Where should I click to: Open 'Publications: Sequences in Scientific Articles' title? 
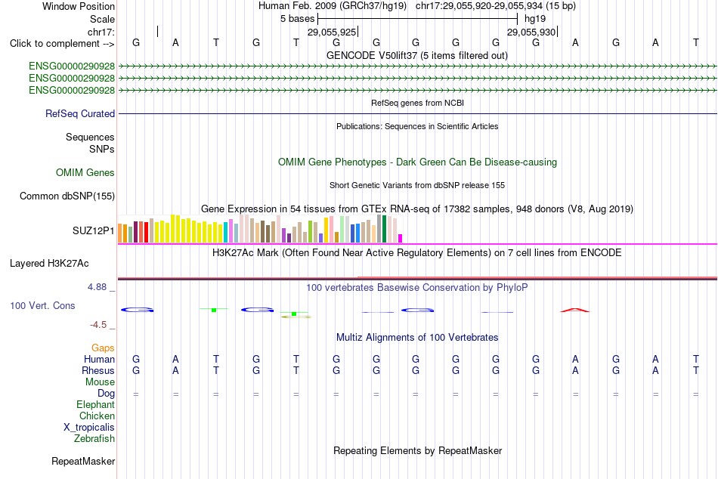click(x=417, y=126)
